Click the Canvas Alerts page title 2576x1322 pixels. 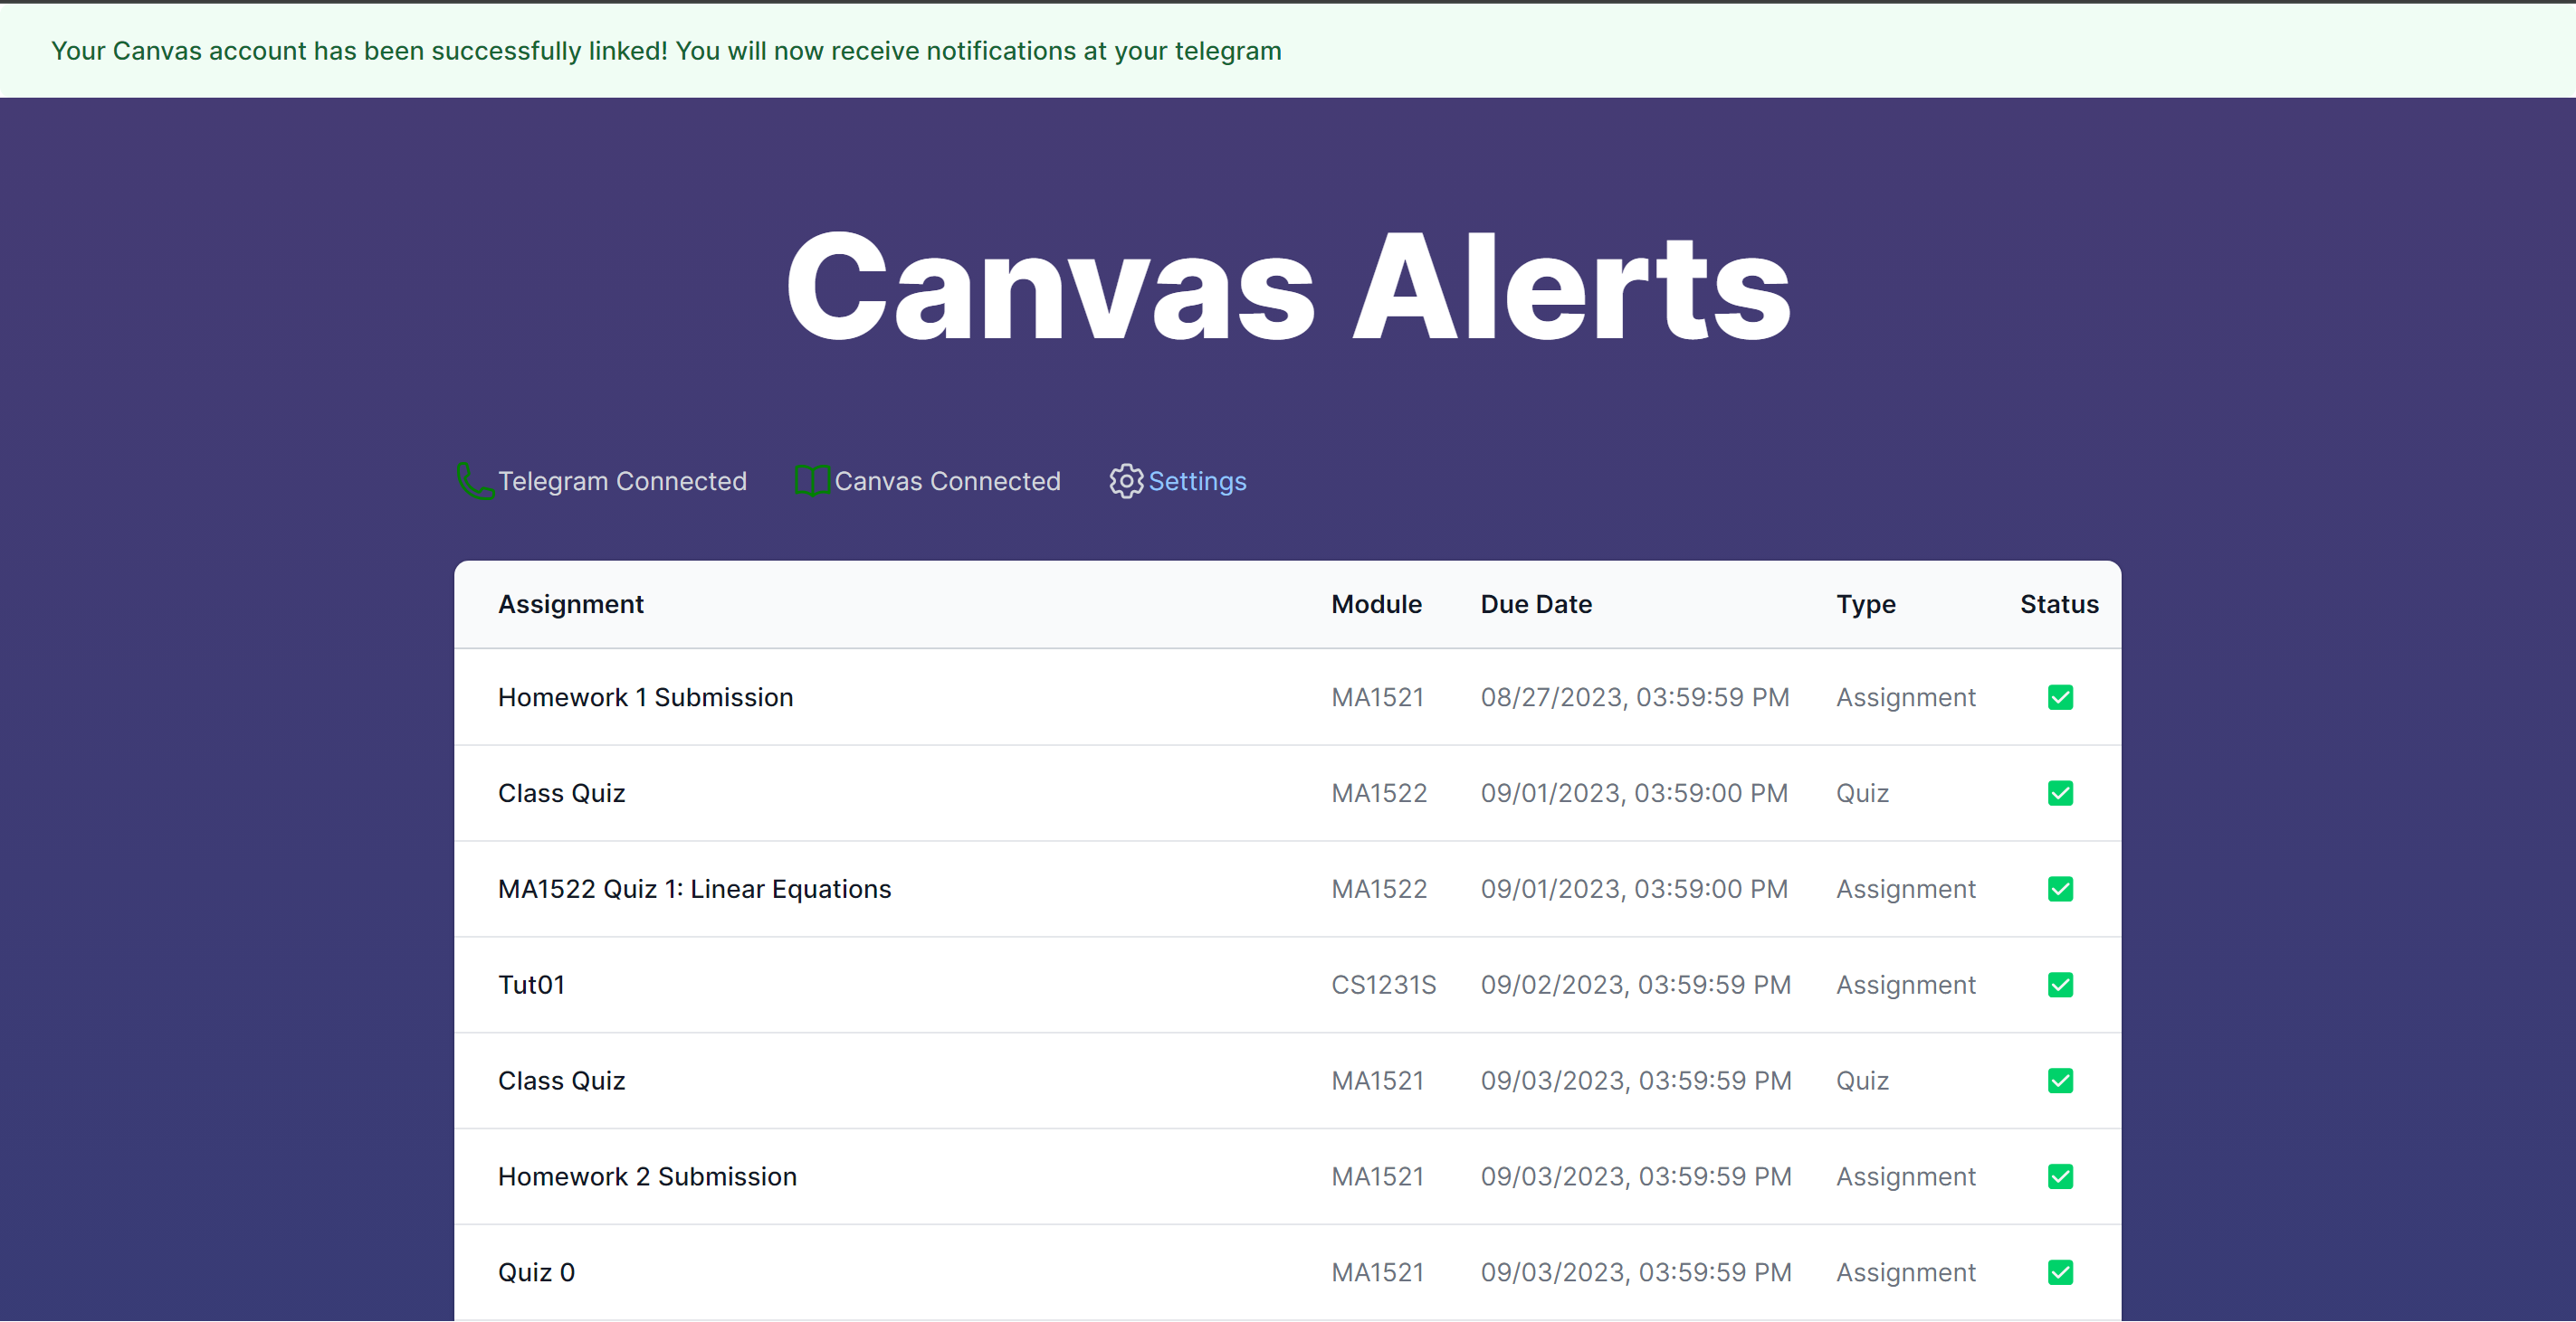pos(1288,288)
